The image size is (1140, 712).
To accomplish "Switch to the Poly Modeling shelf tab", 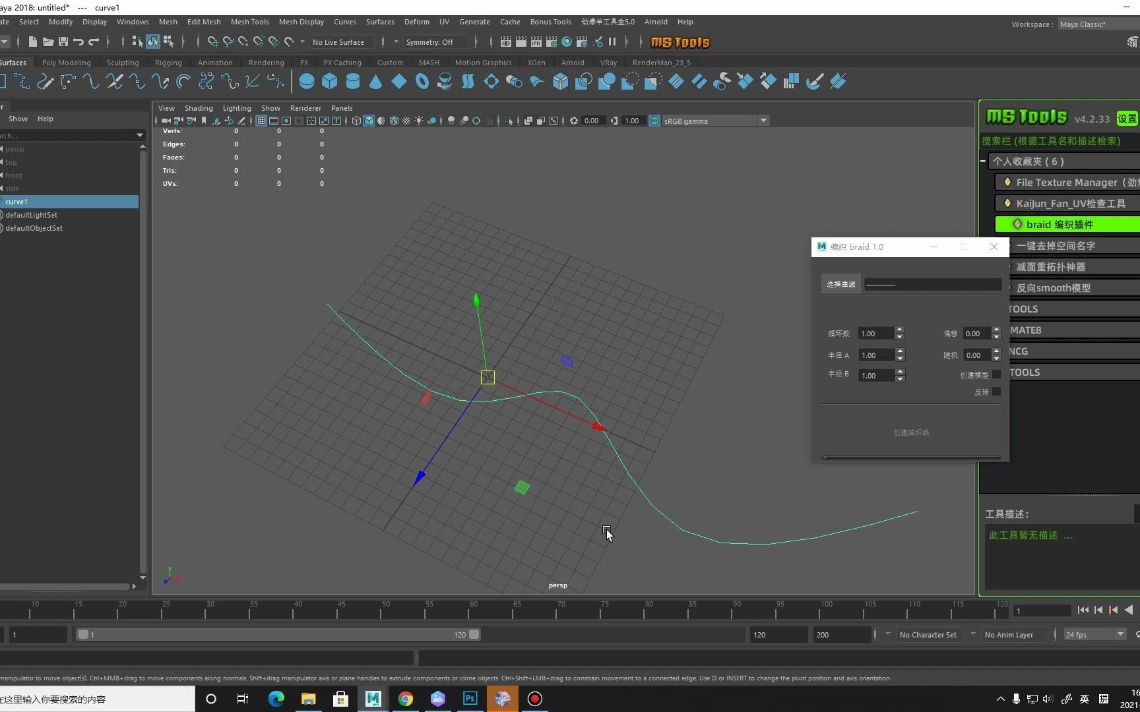I will 66,63.
